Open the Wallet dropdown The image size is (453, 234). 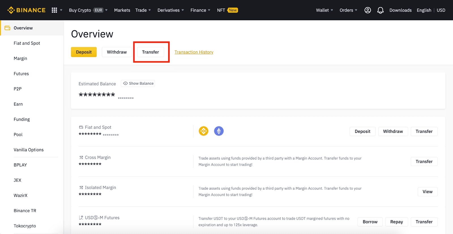pos(324,10)
